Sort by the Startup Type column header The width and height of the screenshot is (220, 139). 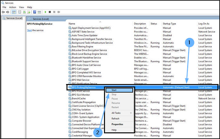pos(169,24)
